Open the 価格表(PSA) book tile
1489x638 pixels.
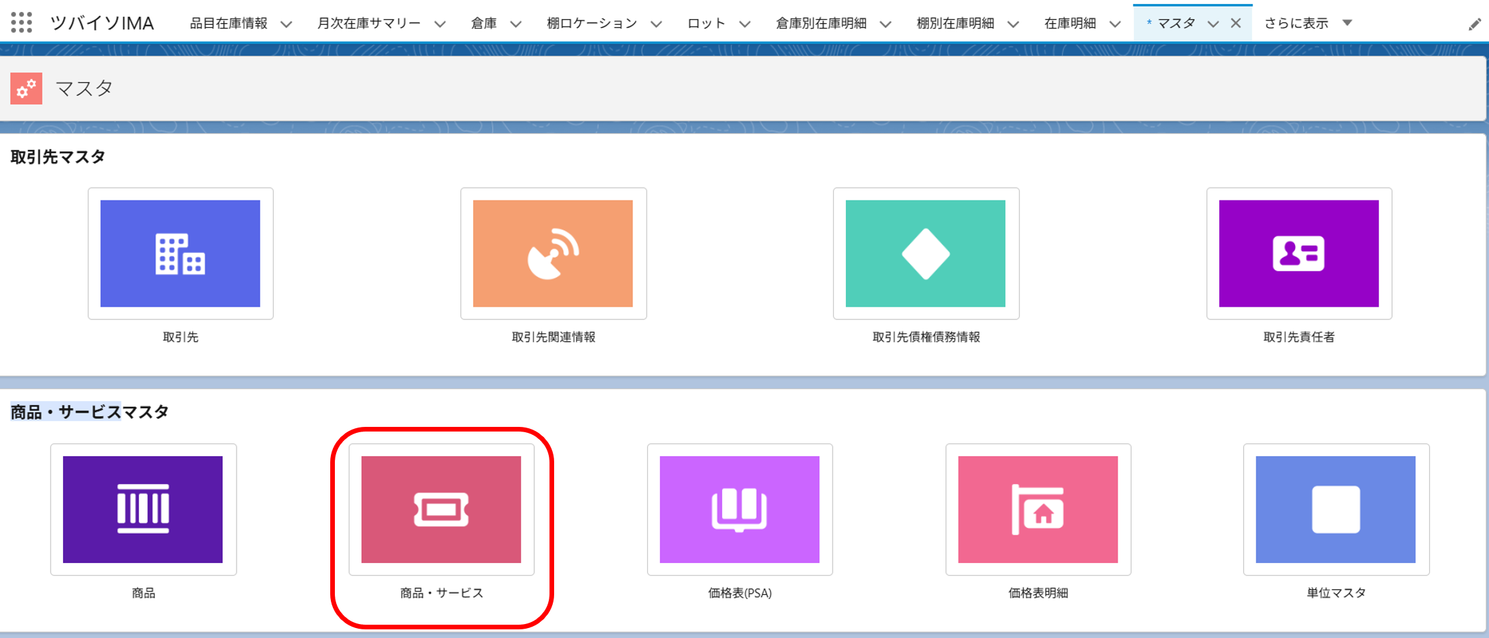(740, 509)
